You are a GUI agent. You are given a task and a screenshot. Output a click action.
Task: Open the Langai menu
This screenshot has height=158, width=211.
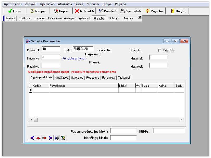tap(107, 4)
